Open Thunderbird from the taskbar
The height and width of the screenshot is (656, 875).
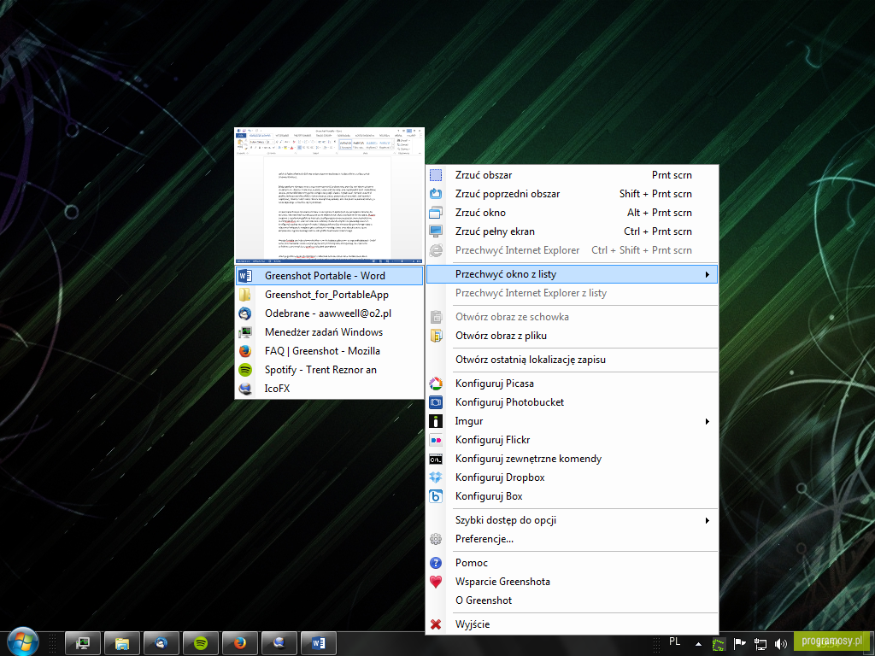[x=161, y=643]
